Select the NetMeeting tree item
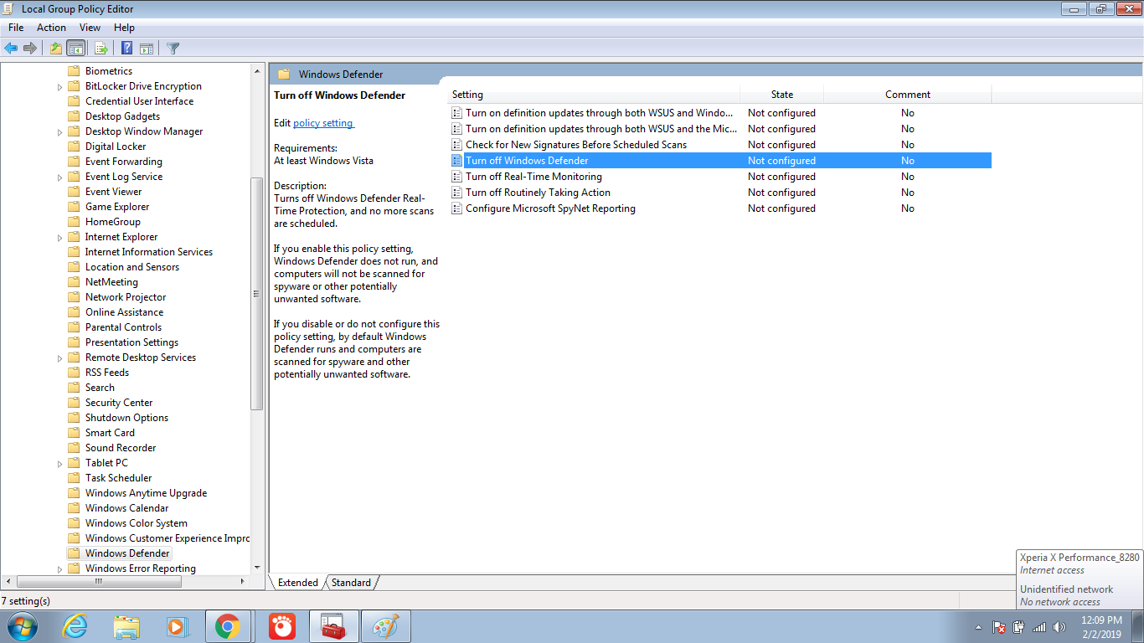The width and height of the screenshot is (1144, 643). coord(111,282)
